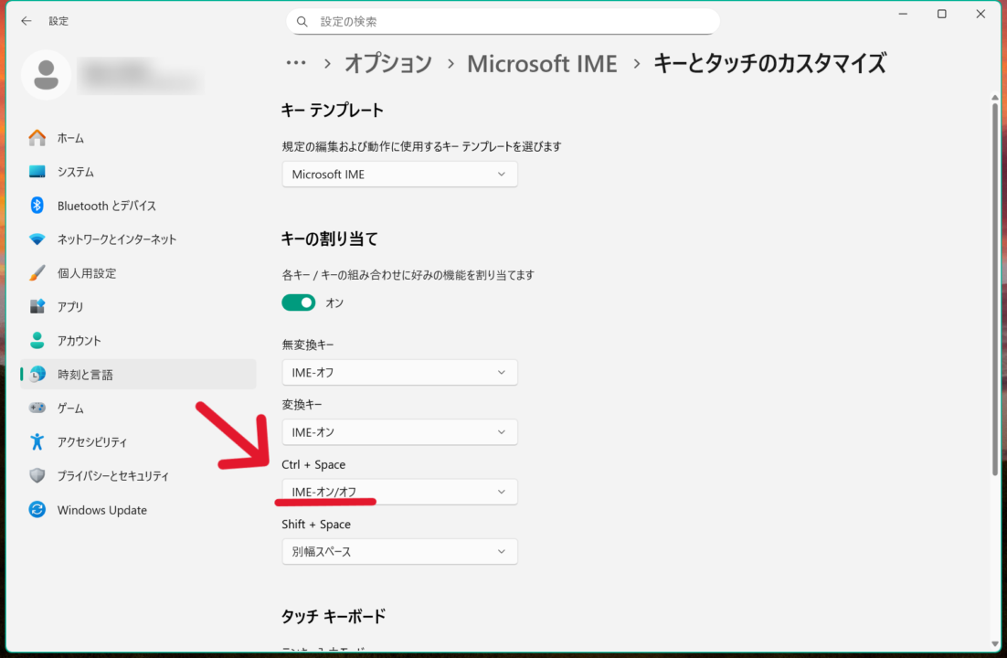Click the network Wi-Fi icon
1007x658 pixels.
pos(37,239)
